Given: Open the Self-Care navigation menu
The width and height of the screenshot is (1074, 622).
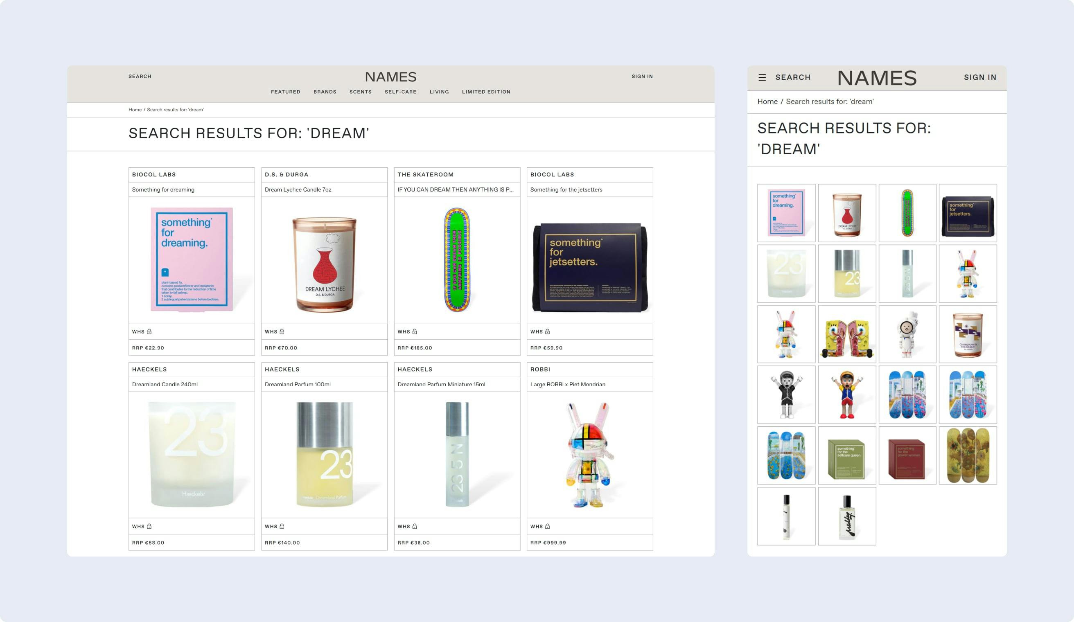Looking at the screenshot, I should click(x=400, y=92).
